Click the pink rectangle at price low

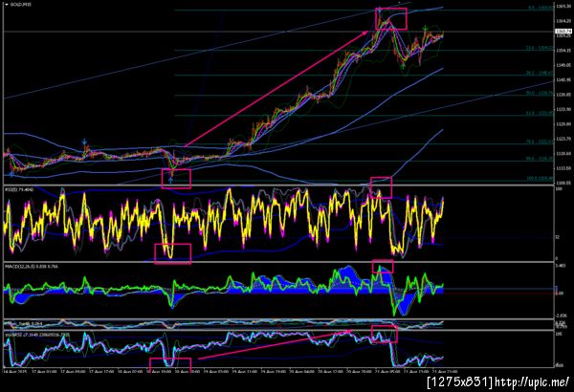tap(176, 179)
